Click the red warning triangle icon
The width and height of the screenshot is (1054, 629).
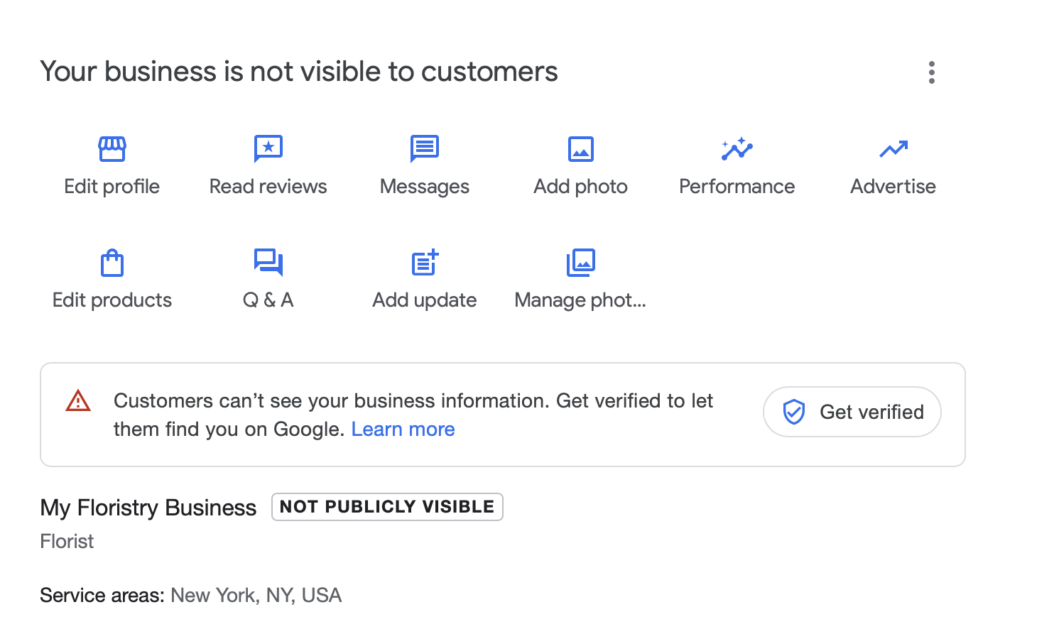click(x=78, y=401)
